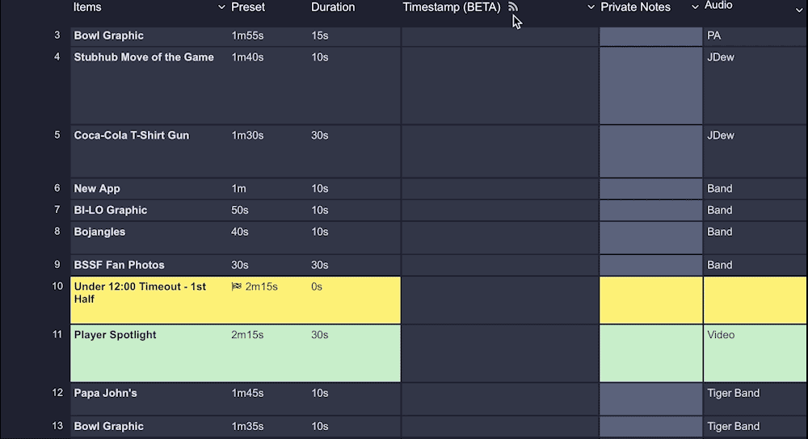
Task: Select the Stubhub Move of the Game item
Action: 144,57
